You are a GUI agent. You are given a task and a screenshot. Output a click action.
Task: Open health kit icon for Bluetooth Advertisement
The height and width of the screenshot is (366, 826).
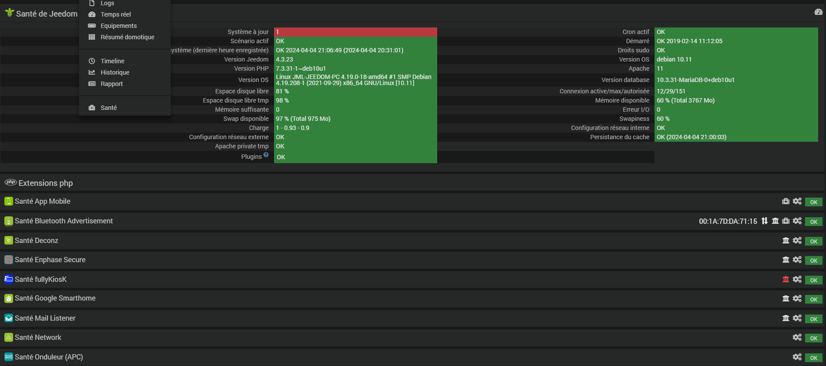786,221
